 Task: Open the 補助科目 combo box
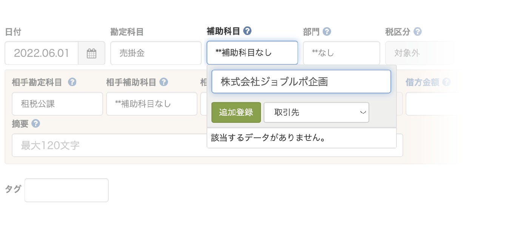click(x=252, y=53)
